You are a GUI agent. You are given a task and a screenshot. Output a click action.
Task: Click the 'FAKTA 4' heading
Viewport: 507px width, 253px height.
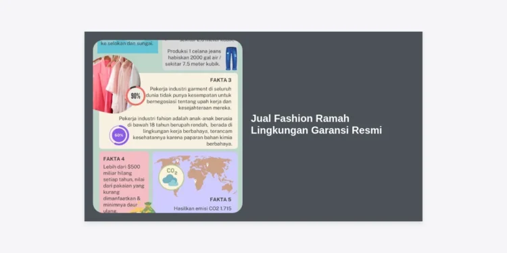click(114, 159)
